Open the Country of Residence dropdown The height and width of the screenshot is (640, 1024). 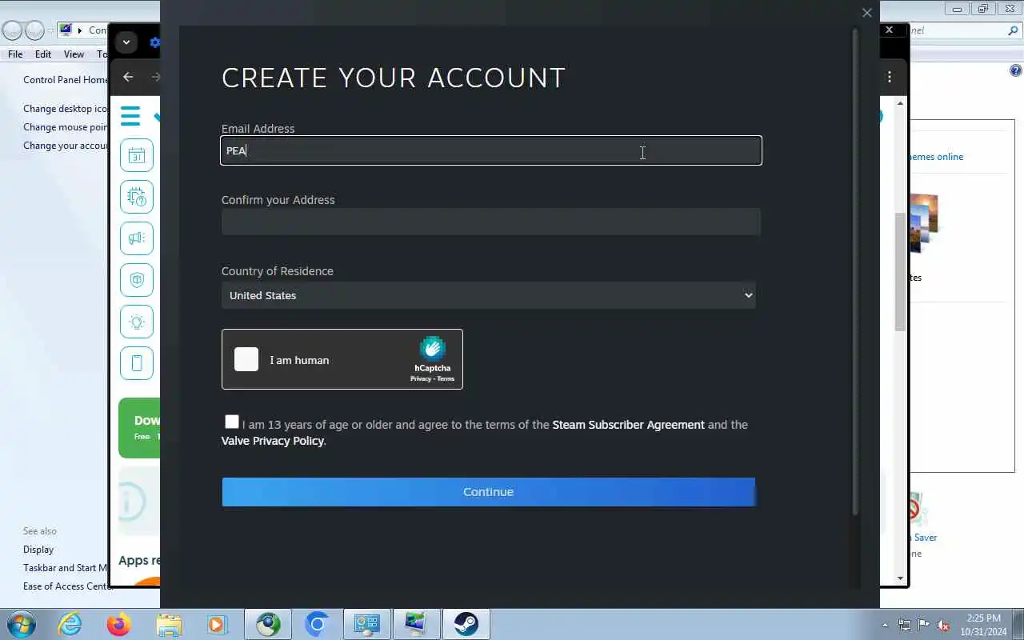pos(488,295)
